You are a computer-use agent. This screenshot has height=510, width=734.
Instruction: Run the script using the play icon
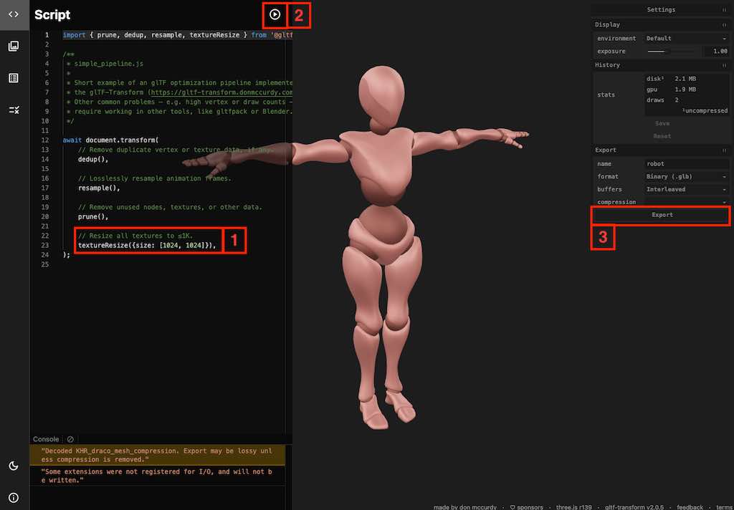tap(275, 14)
